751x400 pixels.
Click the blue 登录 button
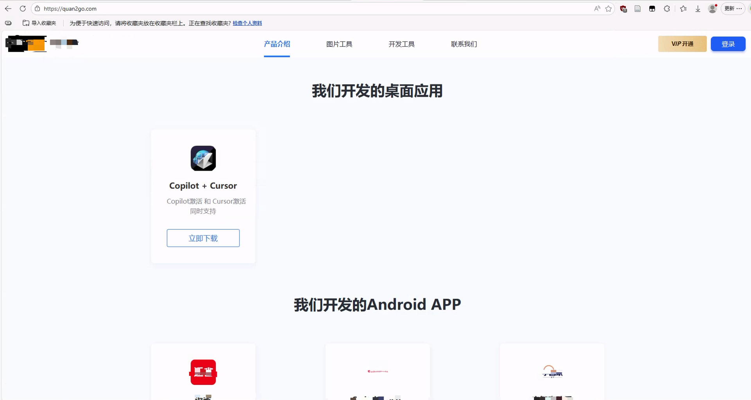pos(728,44)
